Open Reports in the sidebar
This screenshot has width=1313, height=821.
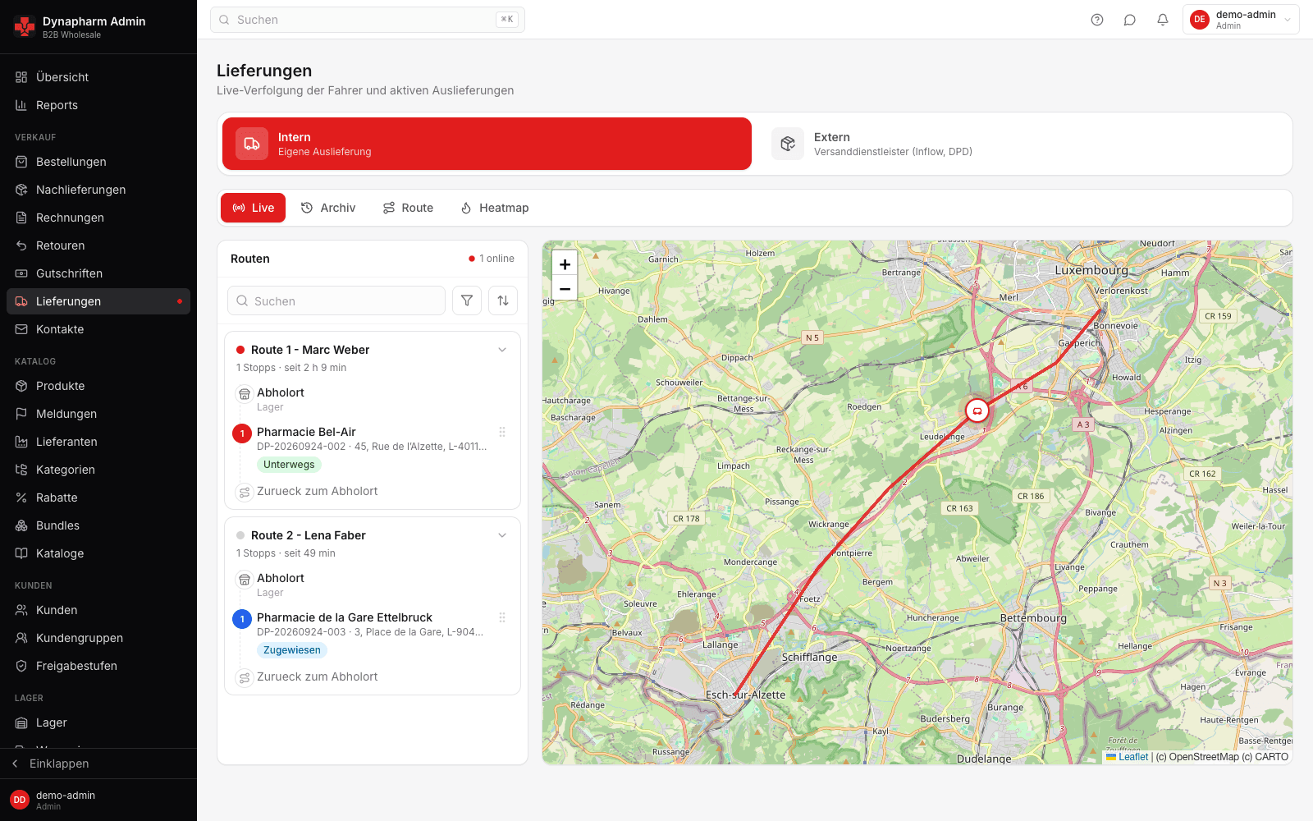pyautogui.click(x=98, y=105)
